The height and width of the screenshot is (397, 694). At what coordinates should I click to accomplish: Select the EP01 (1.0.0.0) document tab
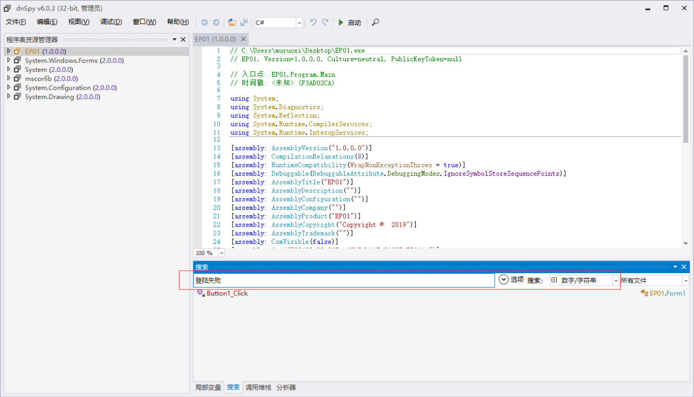[x=216, y=39]
